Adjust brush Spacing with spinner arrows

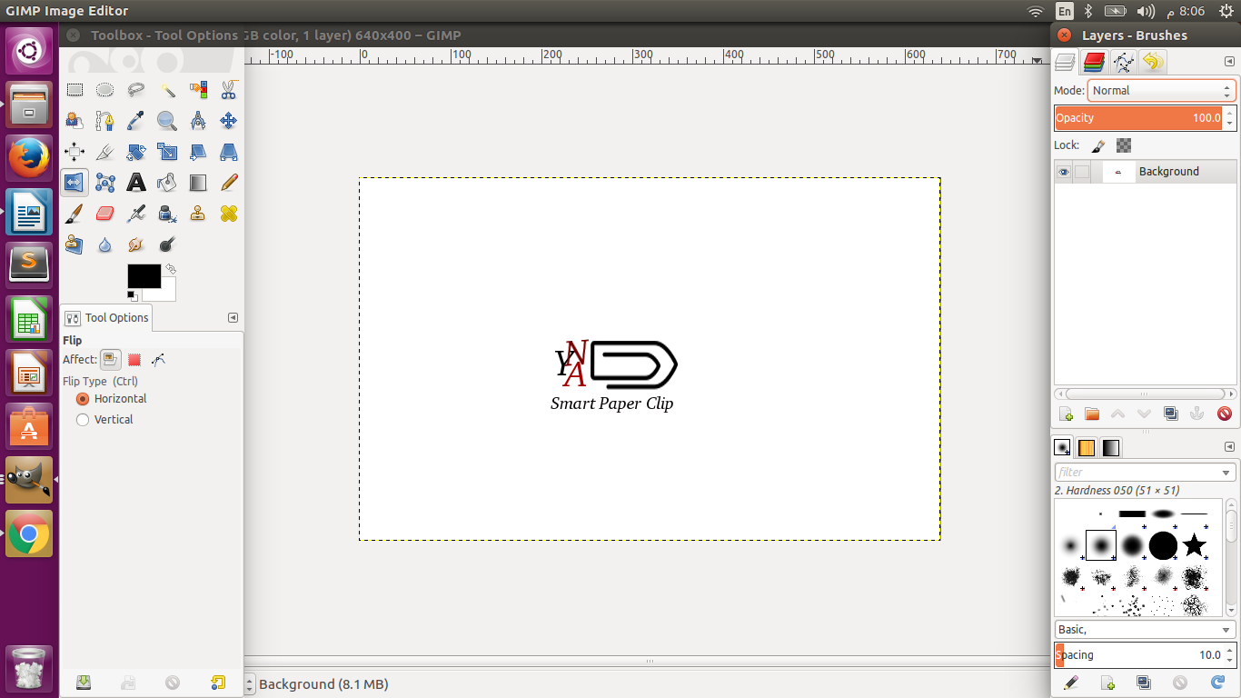point(1230,655)
